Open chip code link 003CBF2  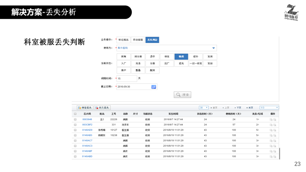[x=87, y=125]
